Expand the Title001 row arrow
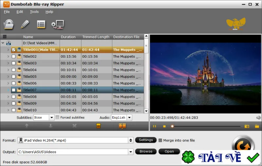This screenshot has width=262, height=166. tap(8, 50)
